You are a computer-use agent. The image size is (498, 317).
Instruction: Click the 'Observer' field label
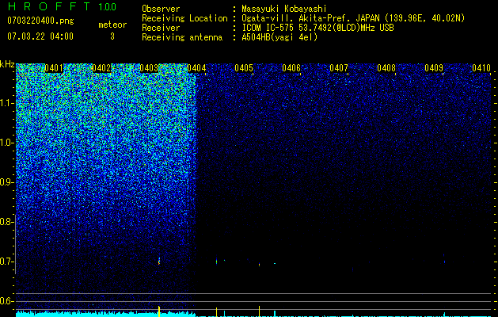point(161,9)
